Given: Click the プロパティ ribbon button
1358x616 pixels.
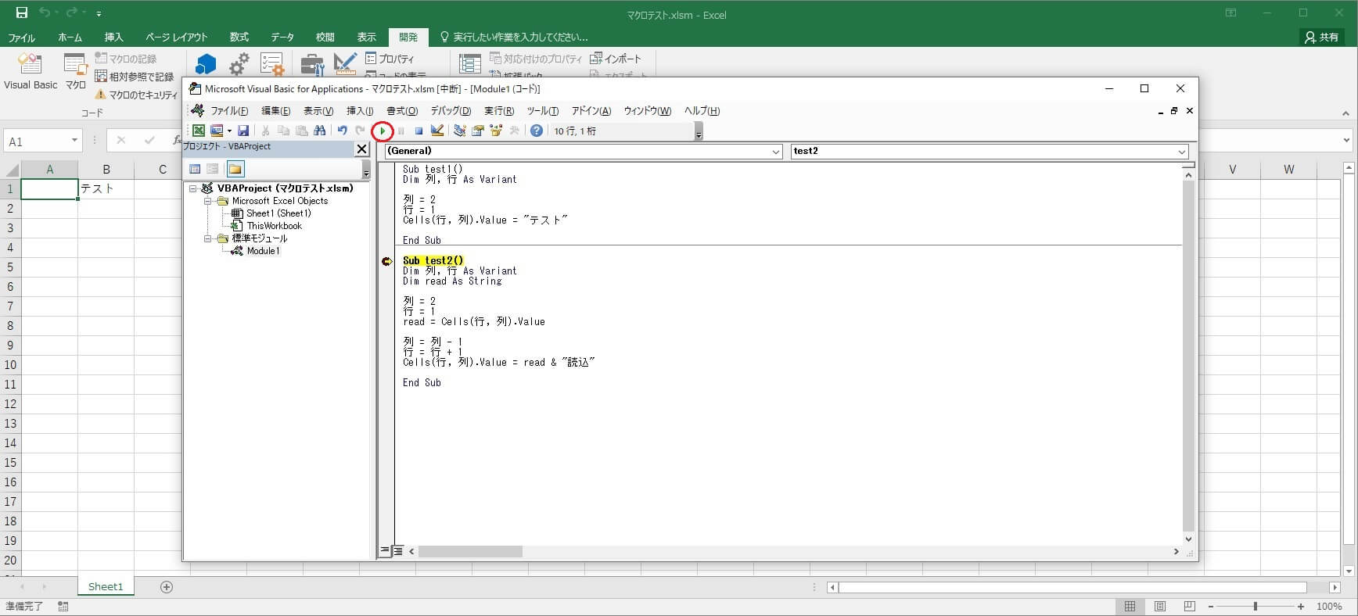Looking at the screenshot, I should 390,59.
